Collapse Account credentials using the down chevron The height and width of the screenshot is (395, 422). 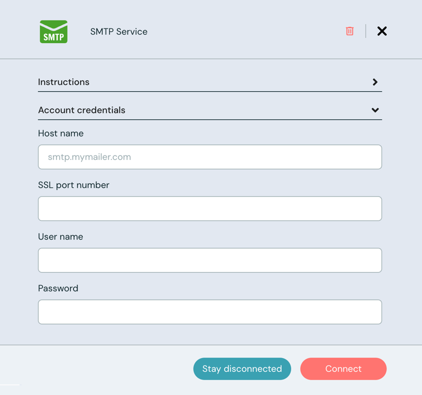click(x=375, y=110)
